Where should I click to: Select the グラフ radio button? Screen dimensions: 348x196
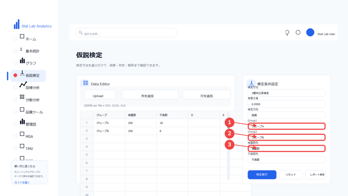coord(15,63)
